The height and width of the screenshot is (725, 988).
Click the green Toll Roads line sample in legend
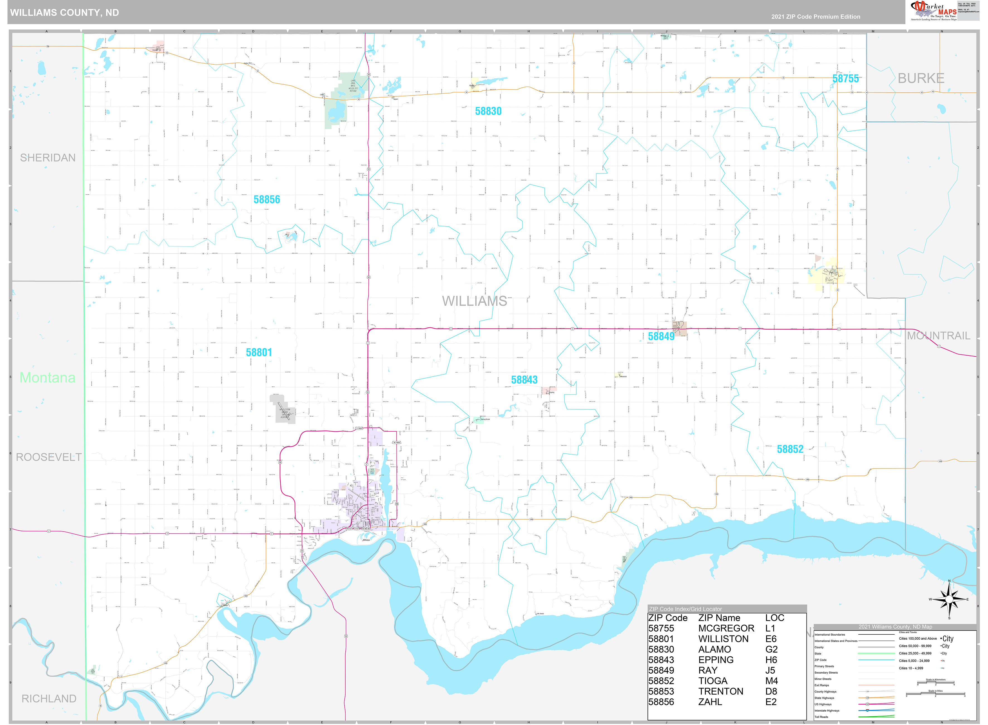tap(876, 717)
